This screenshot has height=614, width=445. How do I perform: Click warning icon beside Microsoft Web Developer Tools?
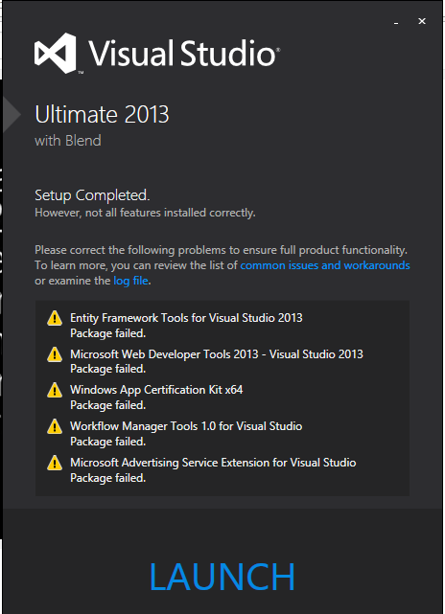click(x=55, y=354)
